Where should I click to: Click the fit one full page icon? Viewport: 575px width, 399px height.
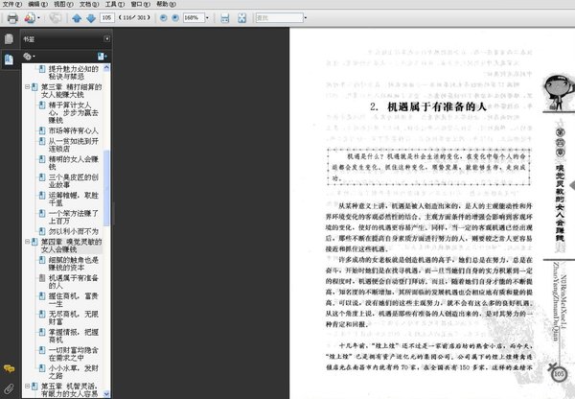[242, 18]
